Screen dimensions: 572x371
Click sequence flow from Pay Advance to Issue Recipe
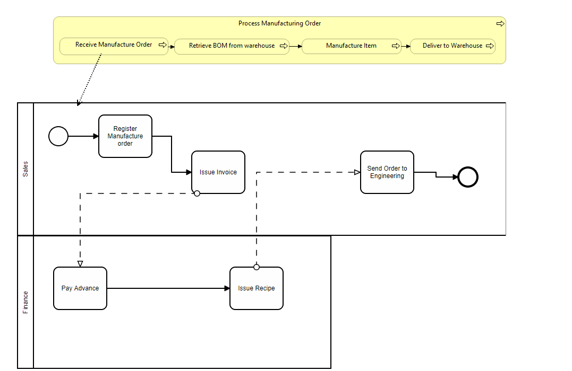168,288
